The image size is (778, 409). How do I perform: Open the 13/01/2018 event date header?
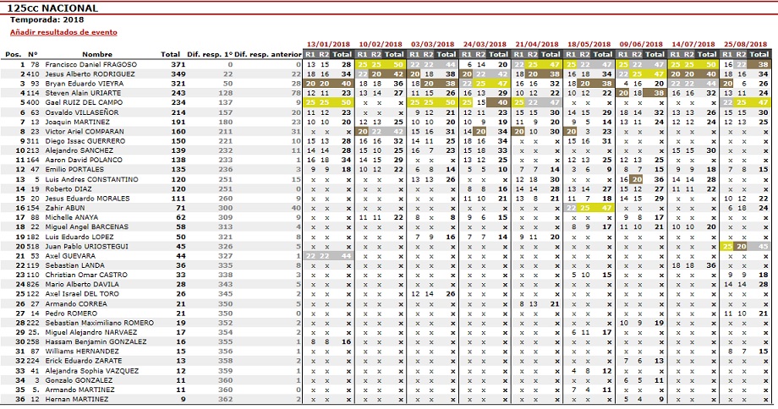pos(329,43)
